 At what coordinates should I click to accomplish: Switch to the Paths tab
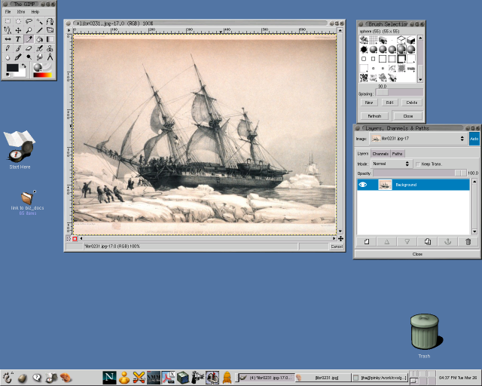pyautogui.click(x=397, y=154)
